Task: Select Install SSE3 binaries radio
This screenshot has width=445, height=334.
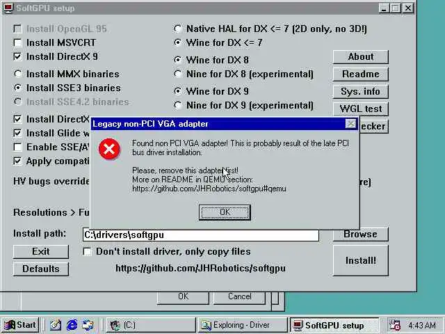Action: coord(18,88)
